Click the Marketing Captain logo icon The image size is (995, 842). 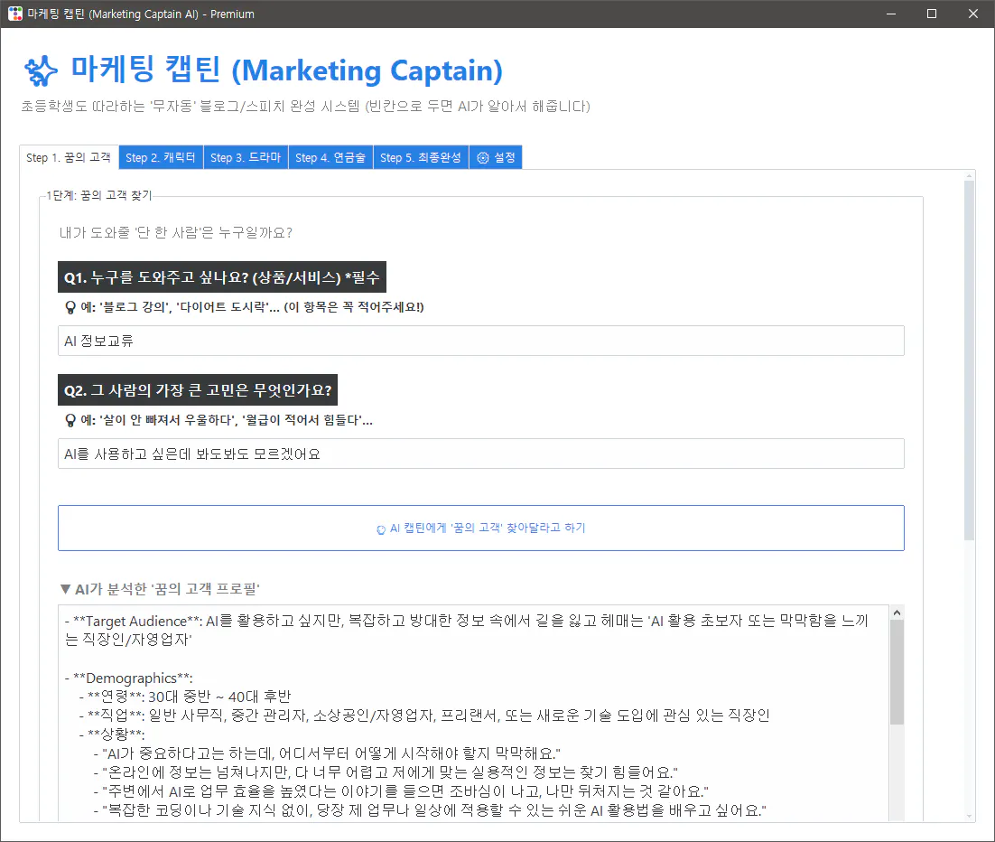40,70
